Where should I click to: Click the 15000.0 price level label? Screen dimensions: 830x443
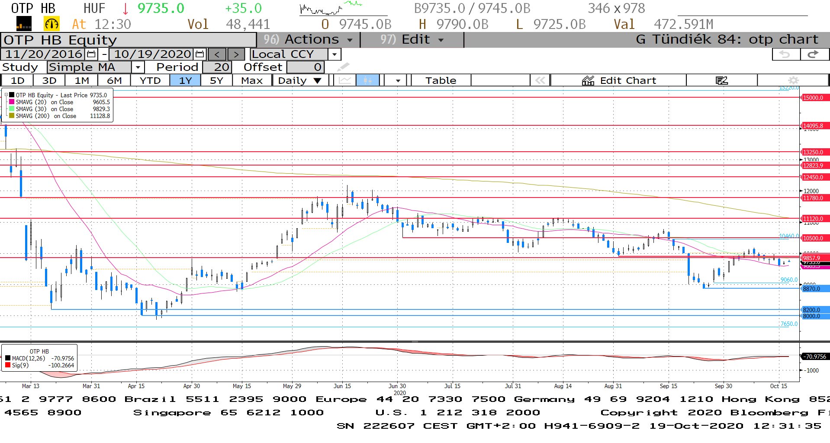tap(815, 98)
